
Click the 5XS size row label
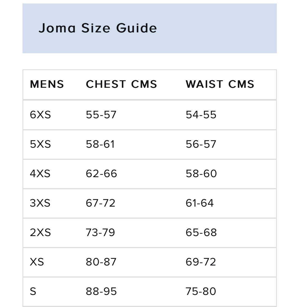pos(40,144)
